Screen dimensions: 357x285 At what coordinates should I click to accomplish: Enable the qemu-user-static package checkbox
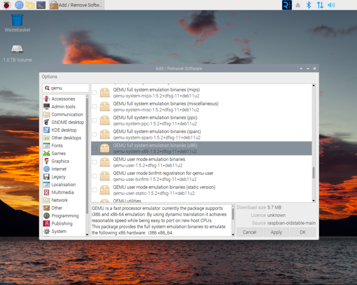pyautogui.click(x=95, y=190)
